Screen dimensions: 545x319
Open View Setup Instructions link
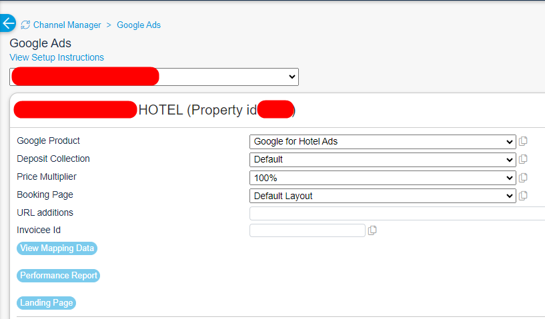point(57,57)
